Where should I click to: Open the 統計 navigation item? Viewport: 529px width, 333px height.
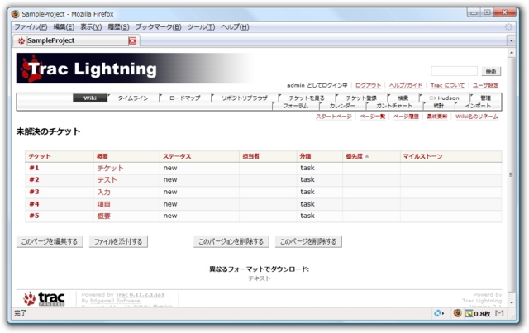tap(439, 106)
